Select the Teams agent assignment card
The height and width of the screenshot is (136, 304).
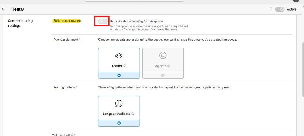119,63
